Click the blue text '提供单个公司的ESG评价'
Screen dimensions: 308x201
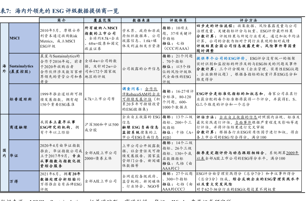221,58
